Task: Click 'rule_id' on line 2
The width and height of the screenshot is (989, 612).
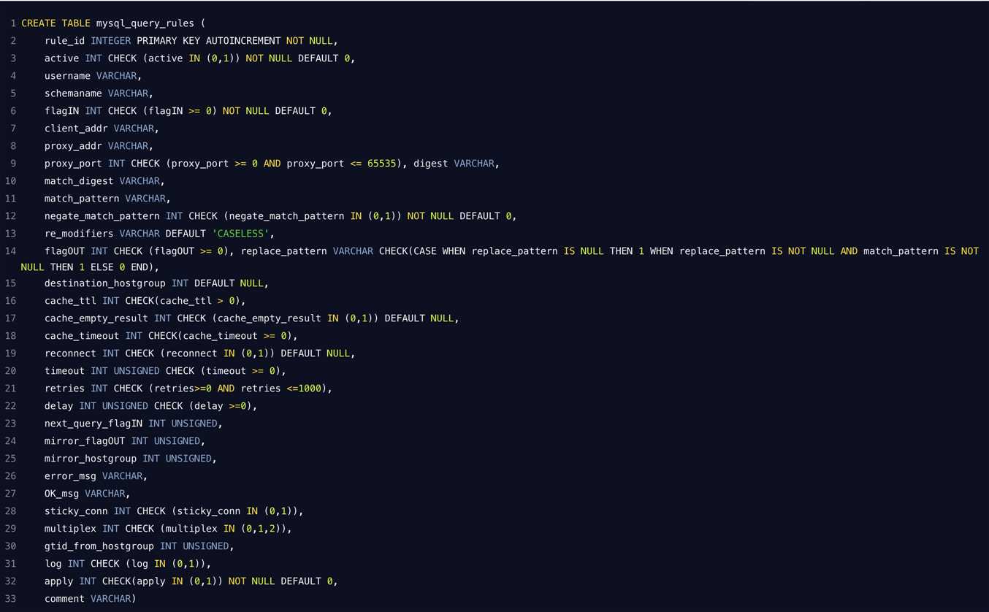Action: pos(64,41)
